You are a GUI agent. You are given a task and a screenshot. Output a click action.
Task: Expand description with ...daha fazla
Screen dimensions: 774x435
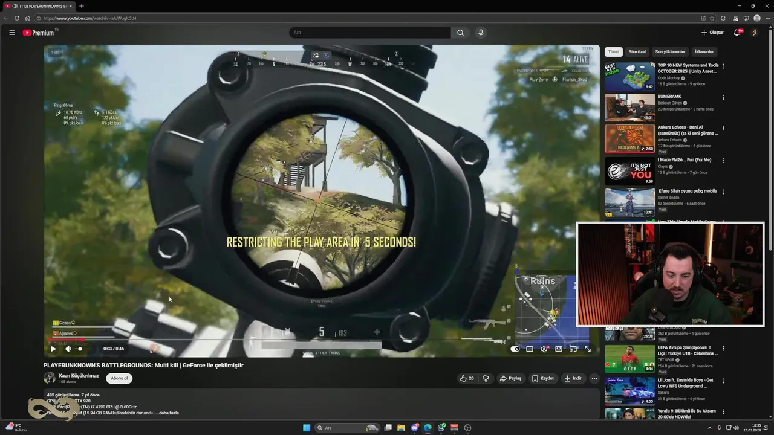[167, 413]
